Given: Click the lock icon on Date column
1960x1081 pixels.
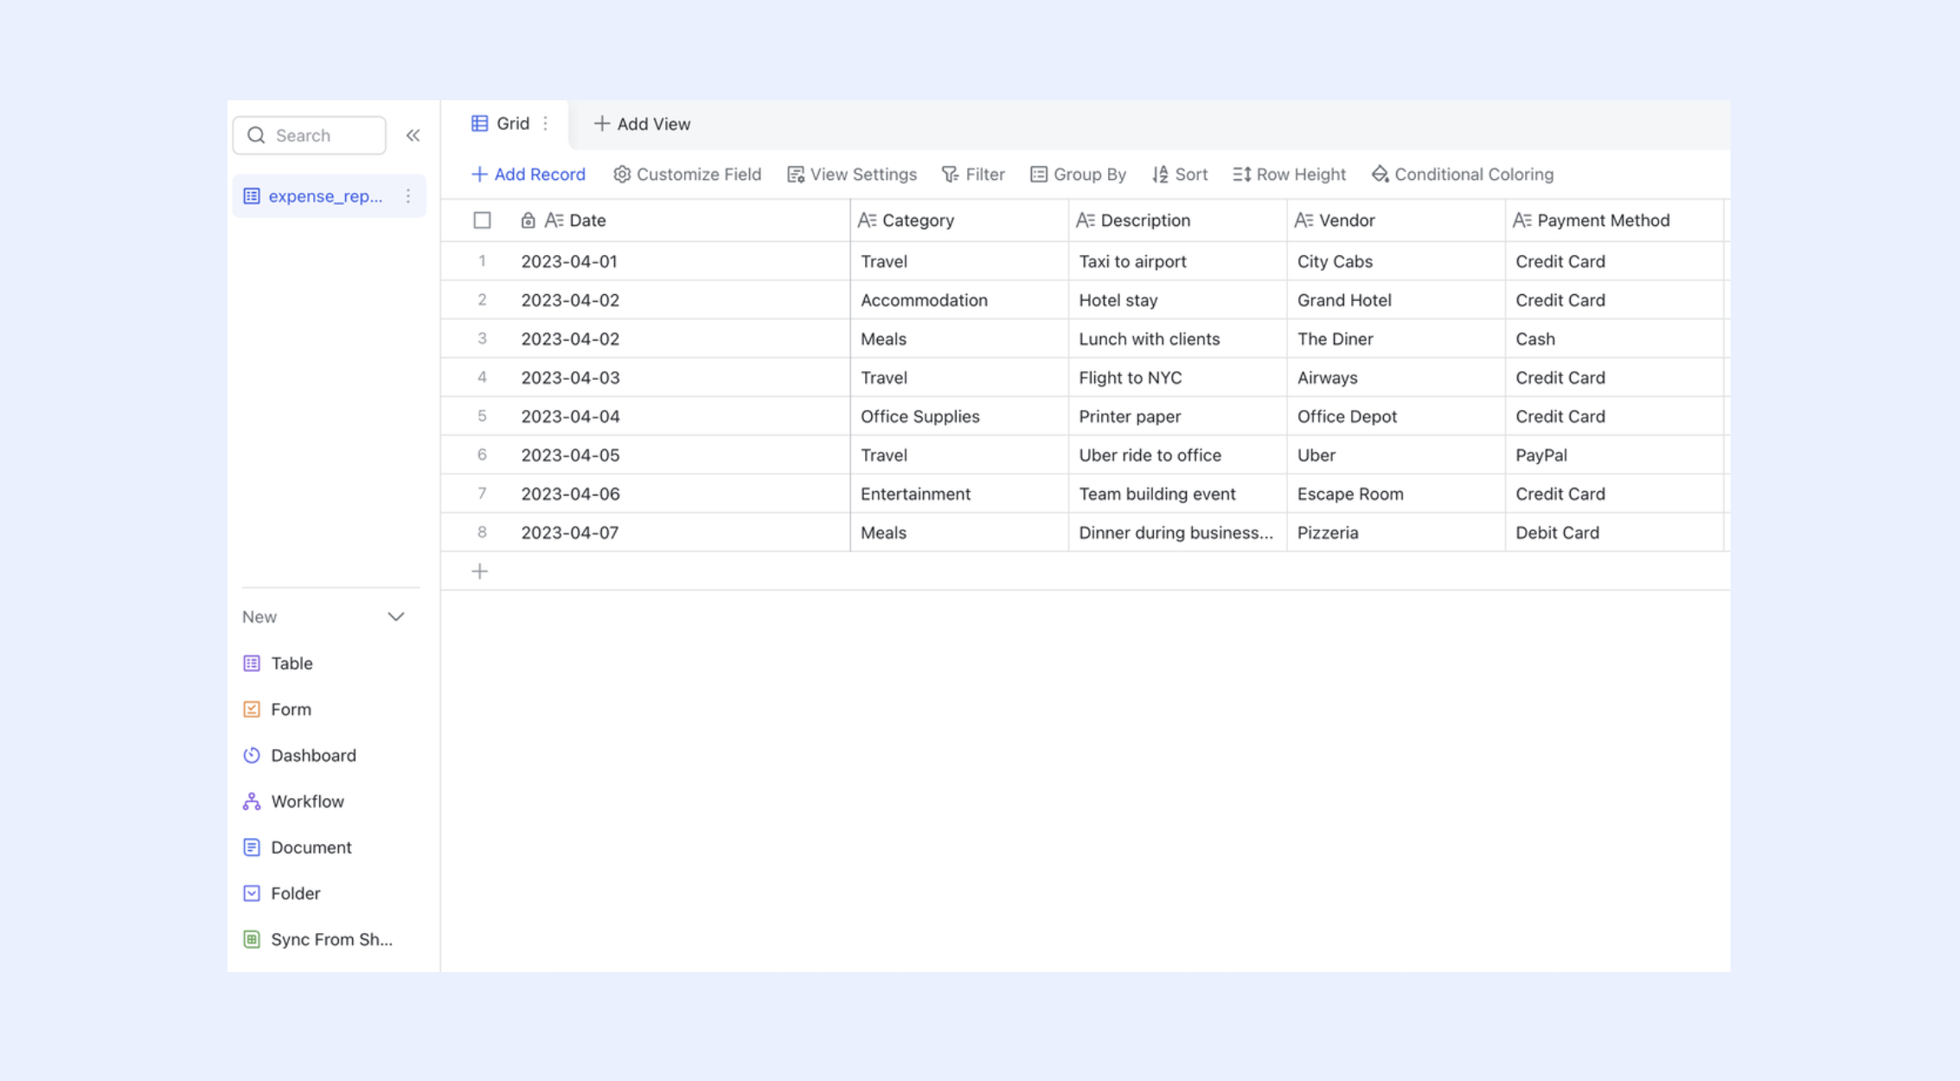Looking at the screenshot, I should [x=528, y=221].
